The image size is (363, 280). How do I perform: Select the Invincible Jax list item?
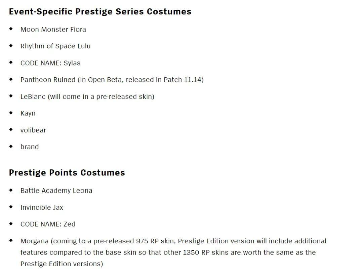tap(42, 207)
